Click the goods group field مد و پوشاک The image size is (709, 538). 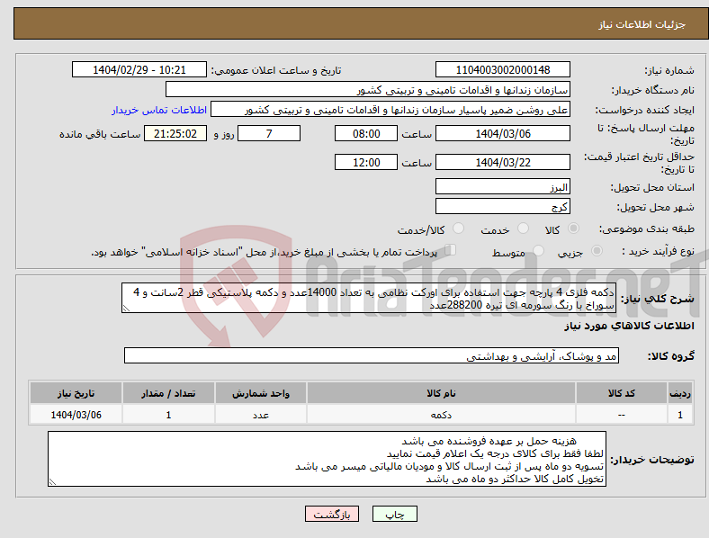[x=372, y=355]
